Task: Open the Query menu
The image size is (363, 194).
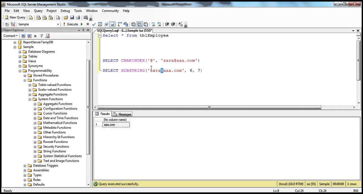Action: 38,11
